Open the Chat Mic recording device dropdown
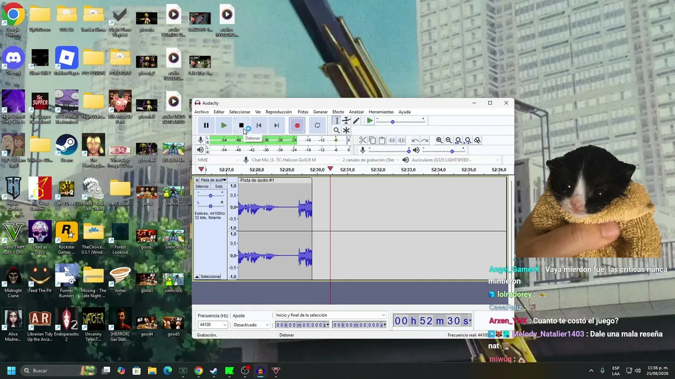675x379 pixels. [295, 160]
